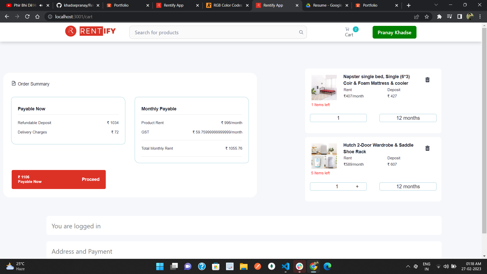The height and width of the screenshot is (274, 487).
Task: Open the Napster single bed thumbnail
Action: 324,88
